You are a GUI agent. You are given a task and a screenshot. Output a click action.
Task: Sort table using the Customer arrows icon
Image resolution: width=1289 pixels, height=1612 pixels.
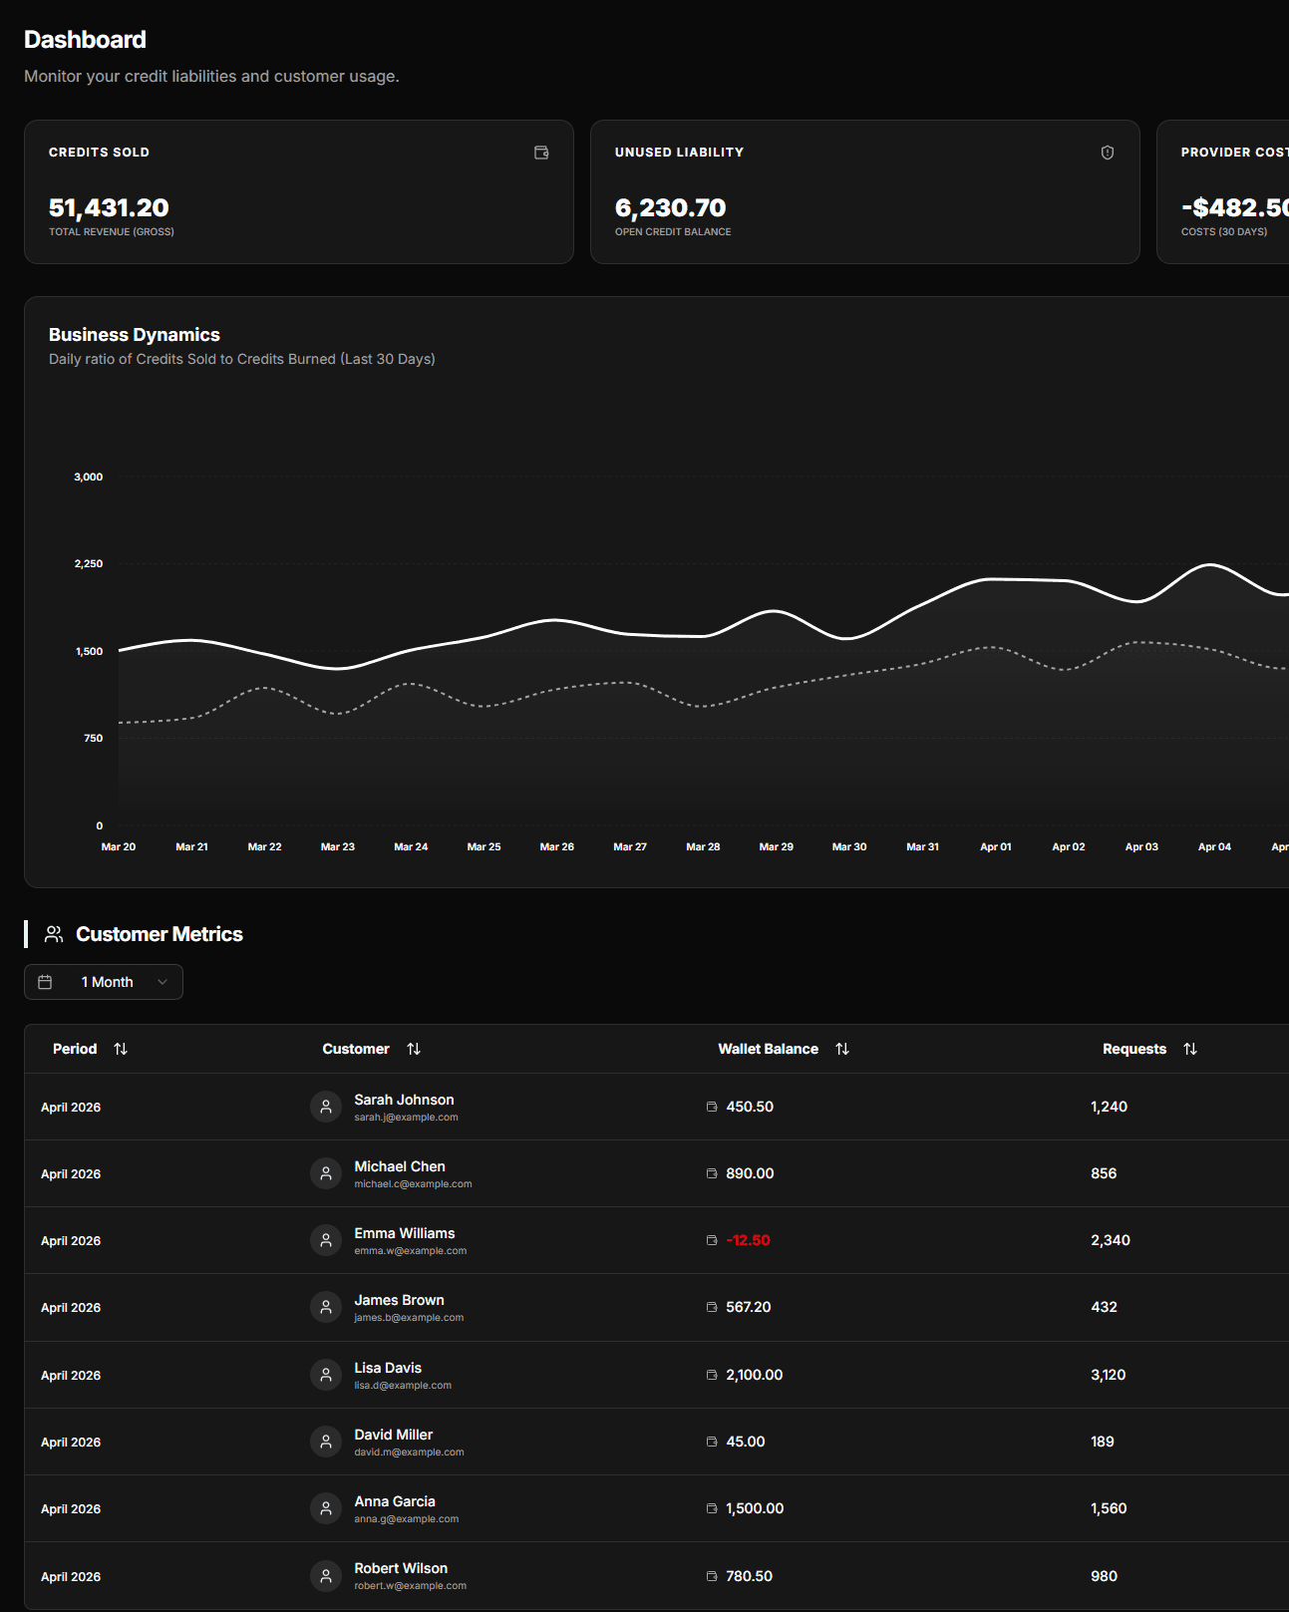coord(414,1049)
